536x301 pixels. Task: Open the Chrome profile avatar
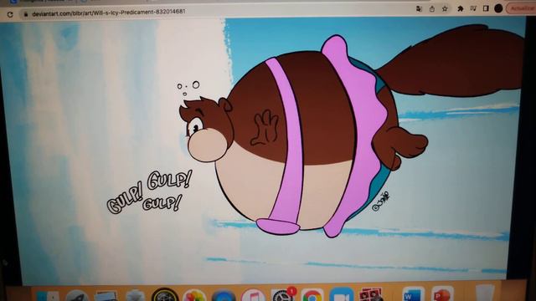coord(498,8)
